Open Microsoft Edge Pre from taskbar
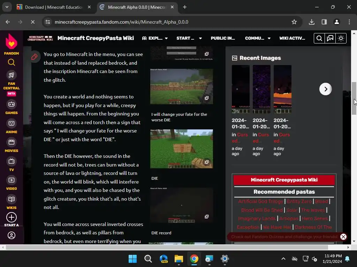 (x=164, y=259)
